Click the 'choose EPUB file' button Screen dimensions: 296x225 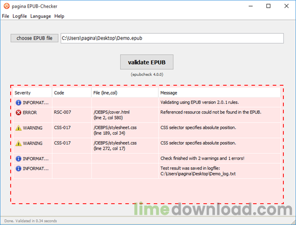point(34,38)
